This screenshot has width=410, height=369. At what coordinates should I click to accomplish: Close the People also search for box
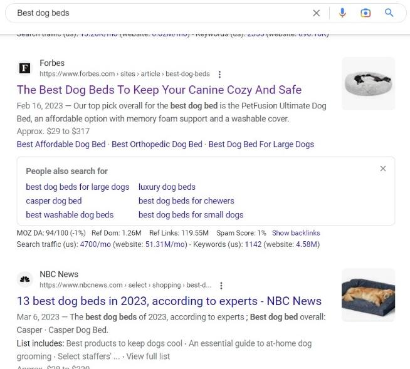pyautogui.click(x=383, y=169)
